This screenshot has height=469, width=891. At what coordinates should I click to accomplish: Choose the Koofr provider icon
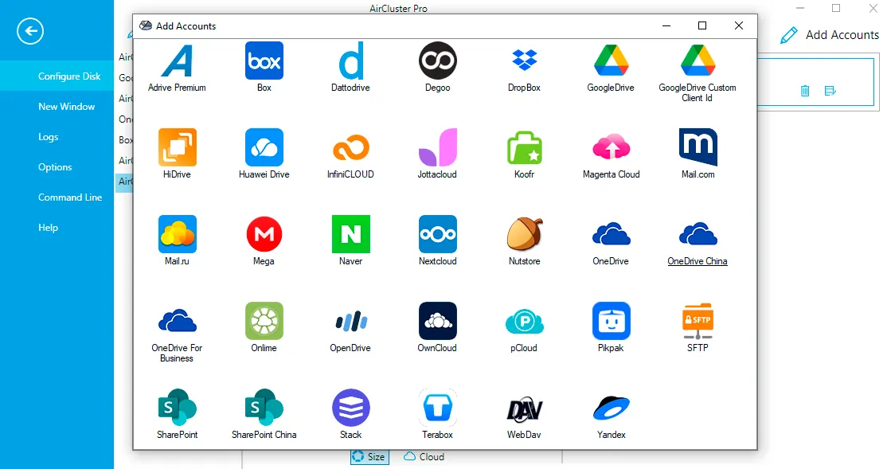click(x=524, y=147)
